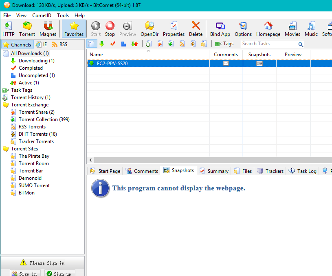Screen dimensions: 332x276
Task: Open the File menu
Action: [7, 15]
